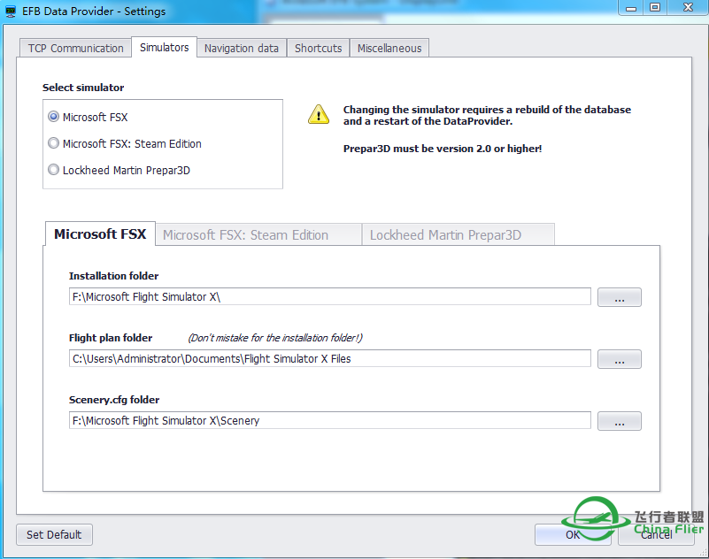Click the Scenery.cfg folder path field
This screenshot has width=709, height=559.
pos(329,420)
